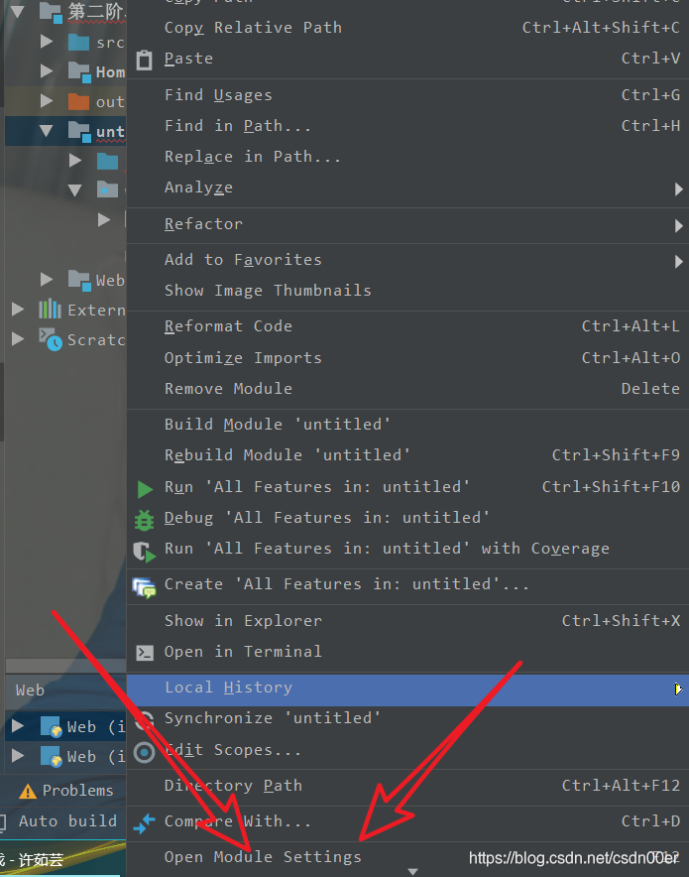Click the External Libraries bar-chart icon
689x877 pixels.
tap(50, 309)
